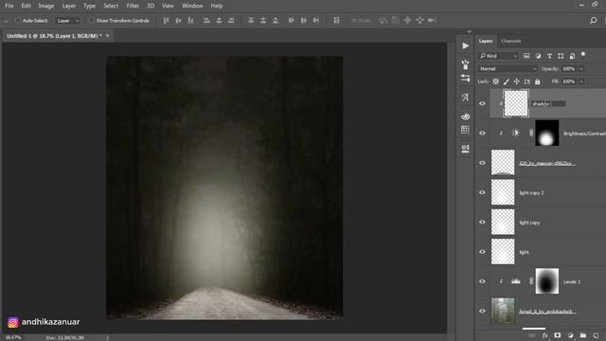Open the Layer menu

69,6
